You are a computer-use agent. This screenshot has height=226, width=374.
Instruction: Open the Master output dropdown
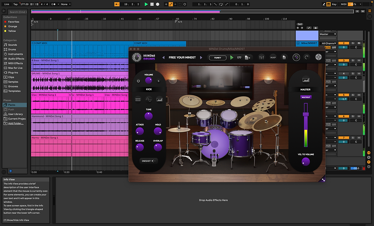pos(328,34)
